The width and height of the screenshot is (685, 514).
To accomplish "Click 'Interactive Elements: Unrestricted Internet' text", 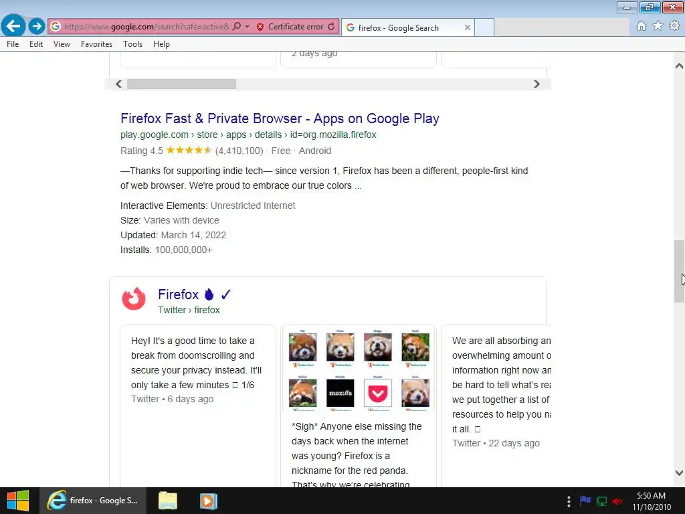I will 208,205.
